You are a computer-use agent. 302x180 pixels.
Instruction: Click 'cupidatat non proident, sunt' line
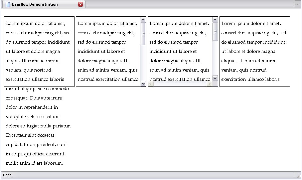pos(36,145)
